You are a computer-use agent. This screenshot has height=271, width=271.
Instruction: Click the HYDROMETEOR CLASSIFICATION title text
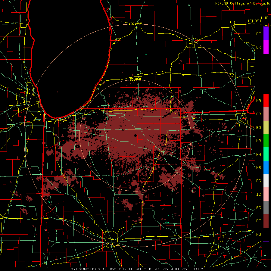106,269
